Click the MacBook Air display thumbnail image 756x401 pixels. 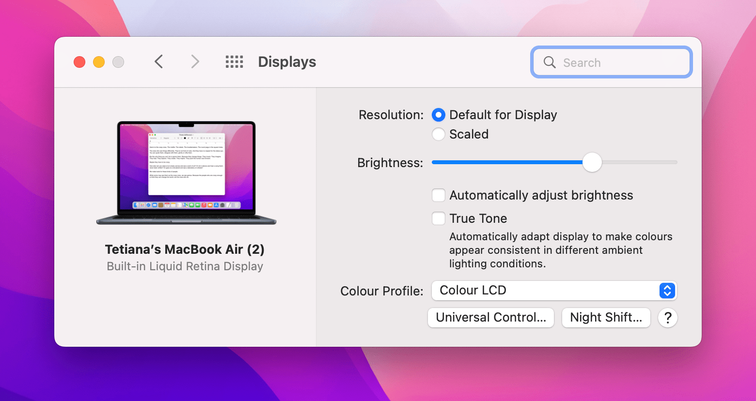point(186,172)
